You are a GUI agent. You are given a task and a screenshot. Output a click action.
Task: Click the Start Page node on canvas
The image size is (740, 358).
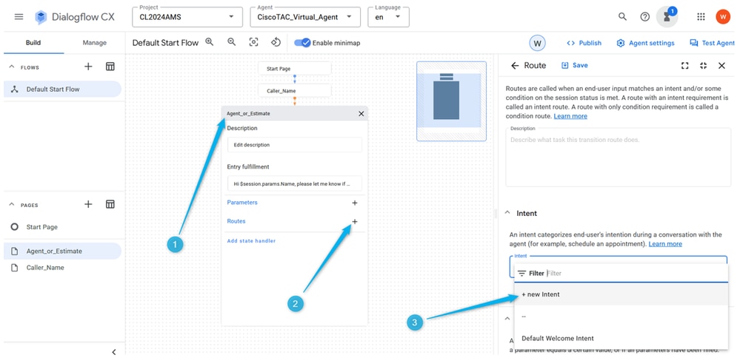[295, 68]
